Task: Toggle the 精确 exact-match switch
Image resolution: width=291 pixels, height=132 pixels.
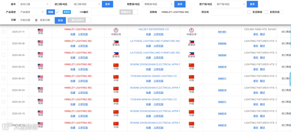Action: coord(53,12)
